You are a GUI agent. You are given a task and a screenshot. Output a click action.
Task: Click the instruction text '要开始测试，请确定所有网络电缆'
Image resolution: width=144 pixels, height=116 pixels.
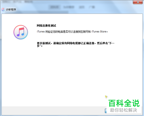pos(75,45)
